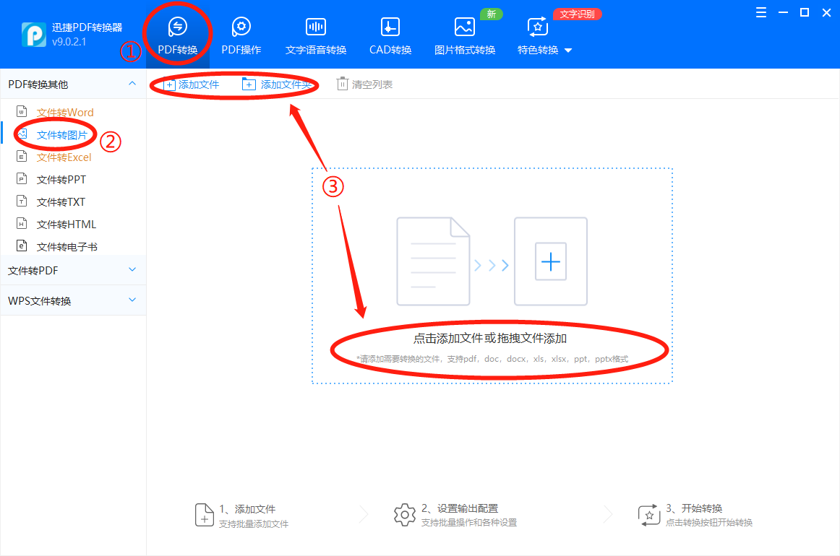Click supported formats hint text

pos(492,359)
